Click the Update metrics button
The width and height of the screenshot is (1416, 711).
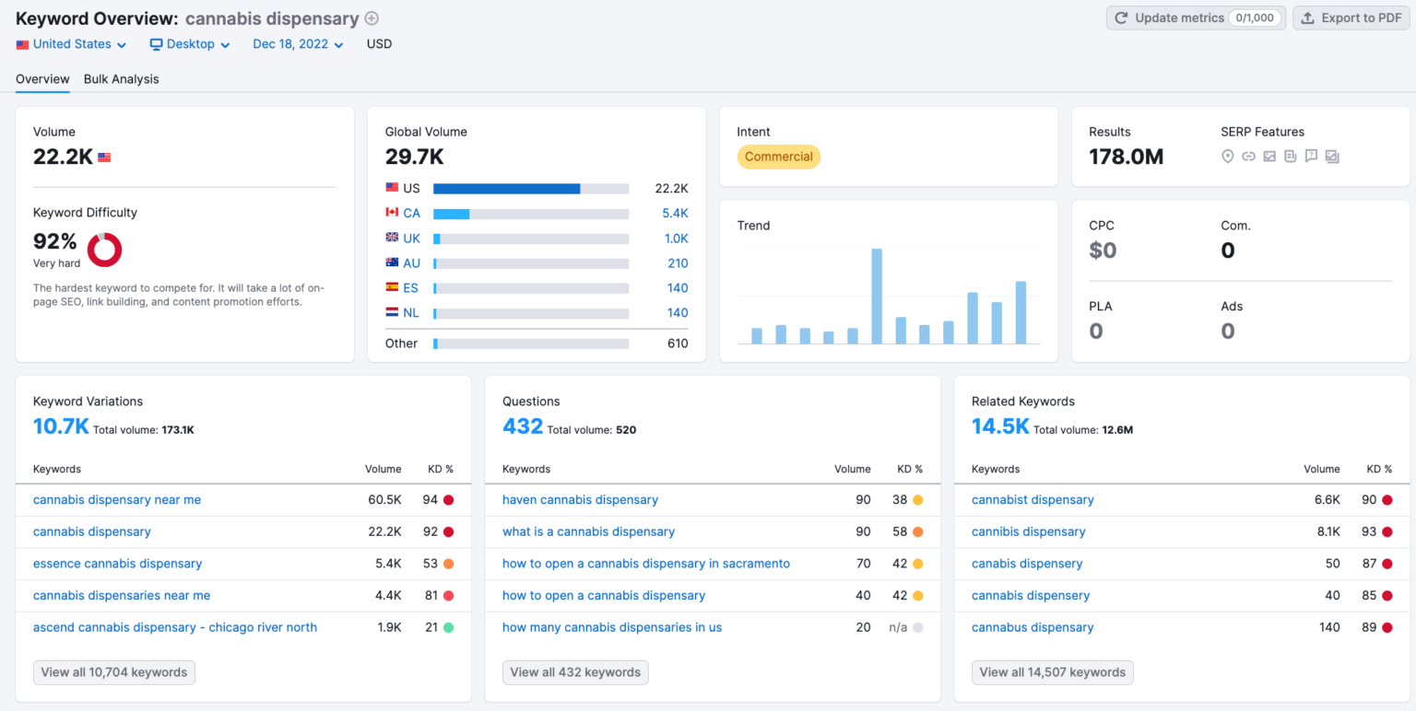1196,17
